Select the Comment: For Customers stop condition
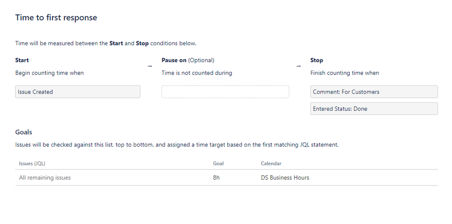Viewport: 452px width, 224px height. coord(374,92)
